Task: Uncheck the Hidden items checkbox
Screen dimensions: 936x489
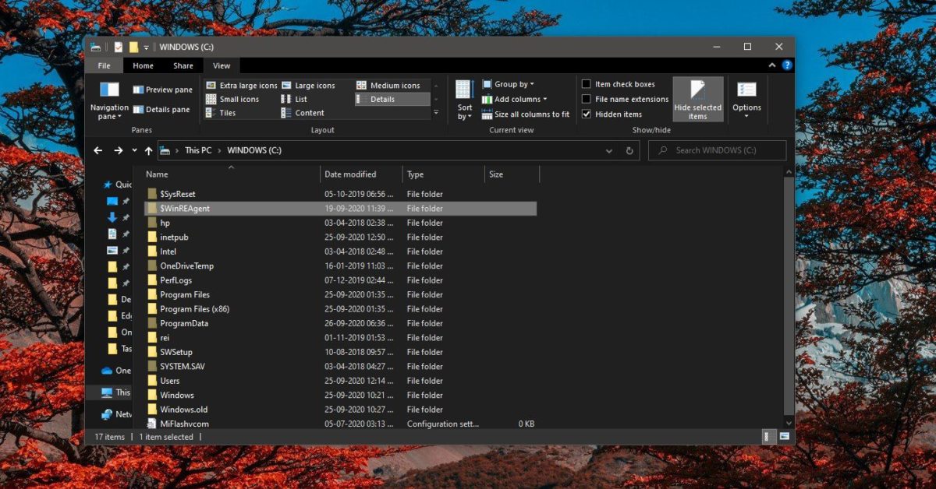Action: point(587,114)
